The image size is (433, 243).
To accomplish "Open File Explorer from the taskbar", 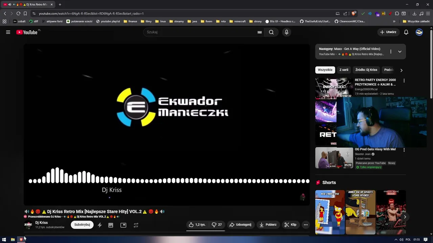I will tap(13, 240).
